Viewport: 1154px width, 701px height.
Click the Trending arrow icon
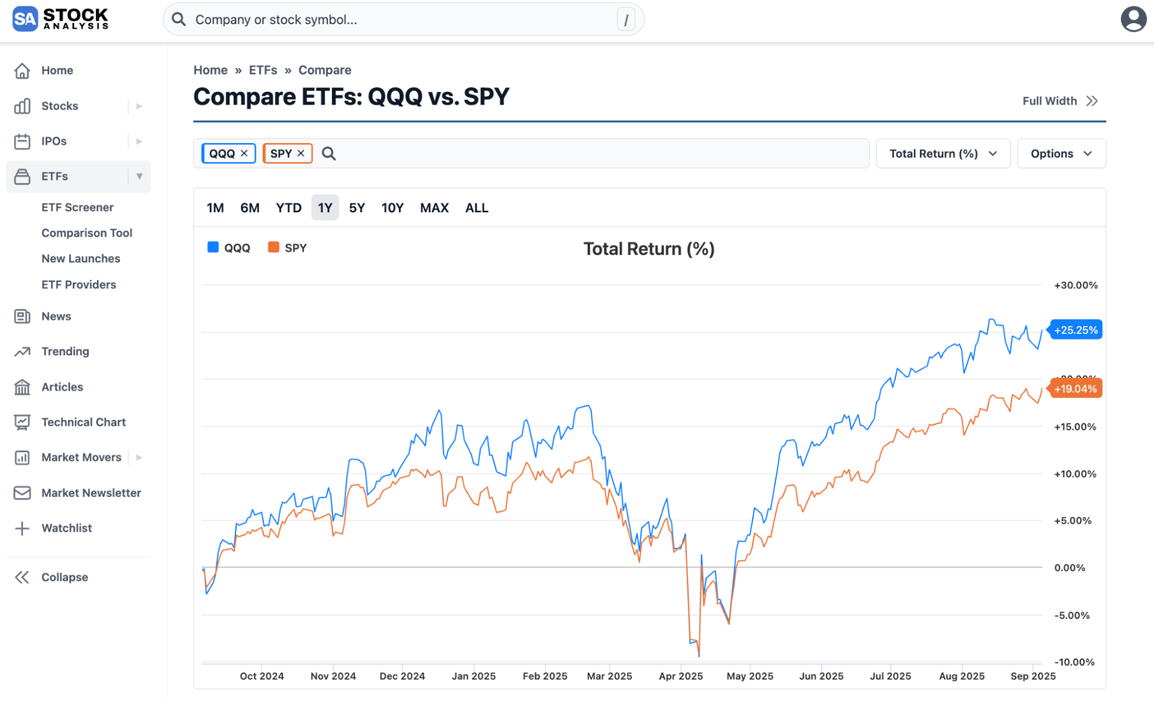pyautogui.click(x=22, y=351)
